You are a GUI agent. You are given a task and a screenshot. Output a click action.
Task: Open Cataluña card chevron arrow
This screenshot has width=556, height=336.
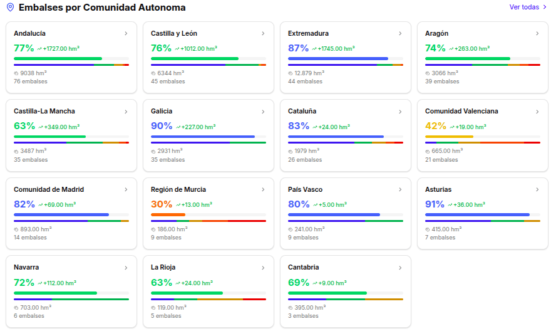400,112
